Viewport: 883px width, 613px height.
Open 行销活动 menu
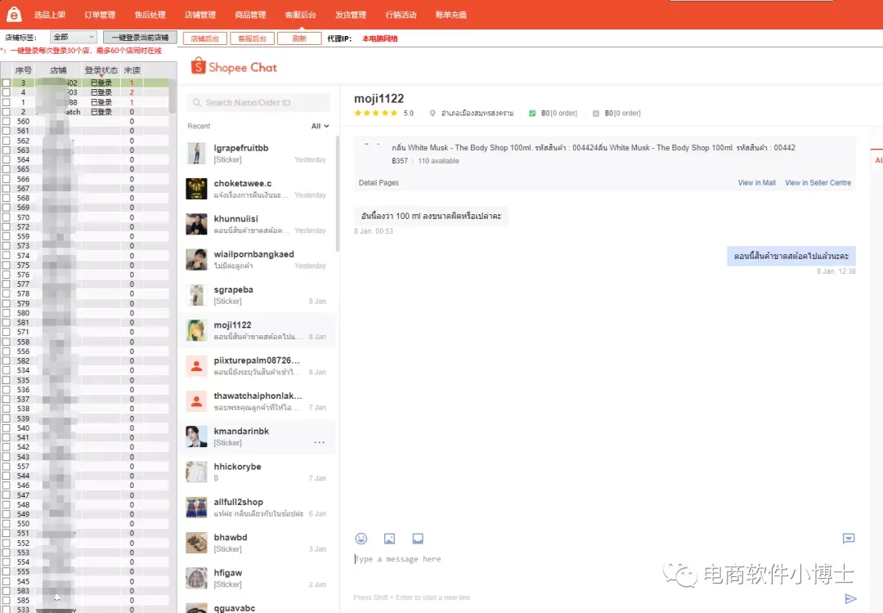tap(401, 15)
